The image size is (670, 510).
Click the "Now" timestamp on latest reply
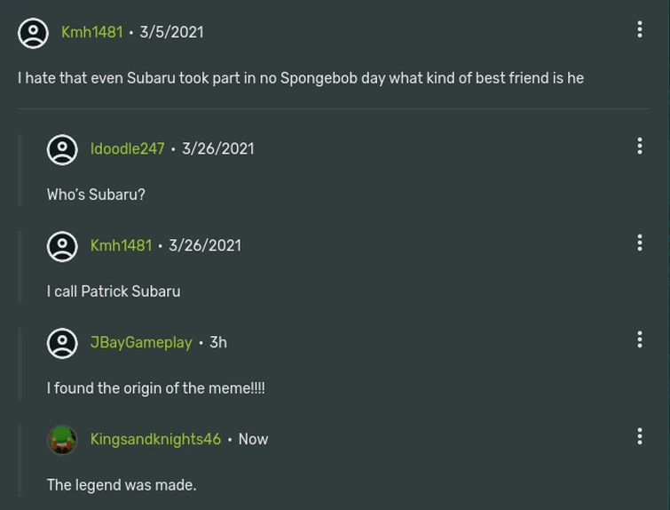click(x=253, y=440)
